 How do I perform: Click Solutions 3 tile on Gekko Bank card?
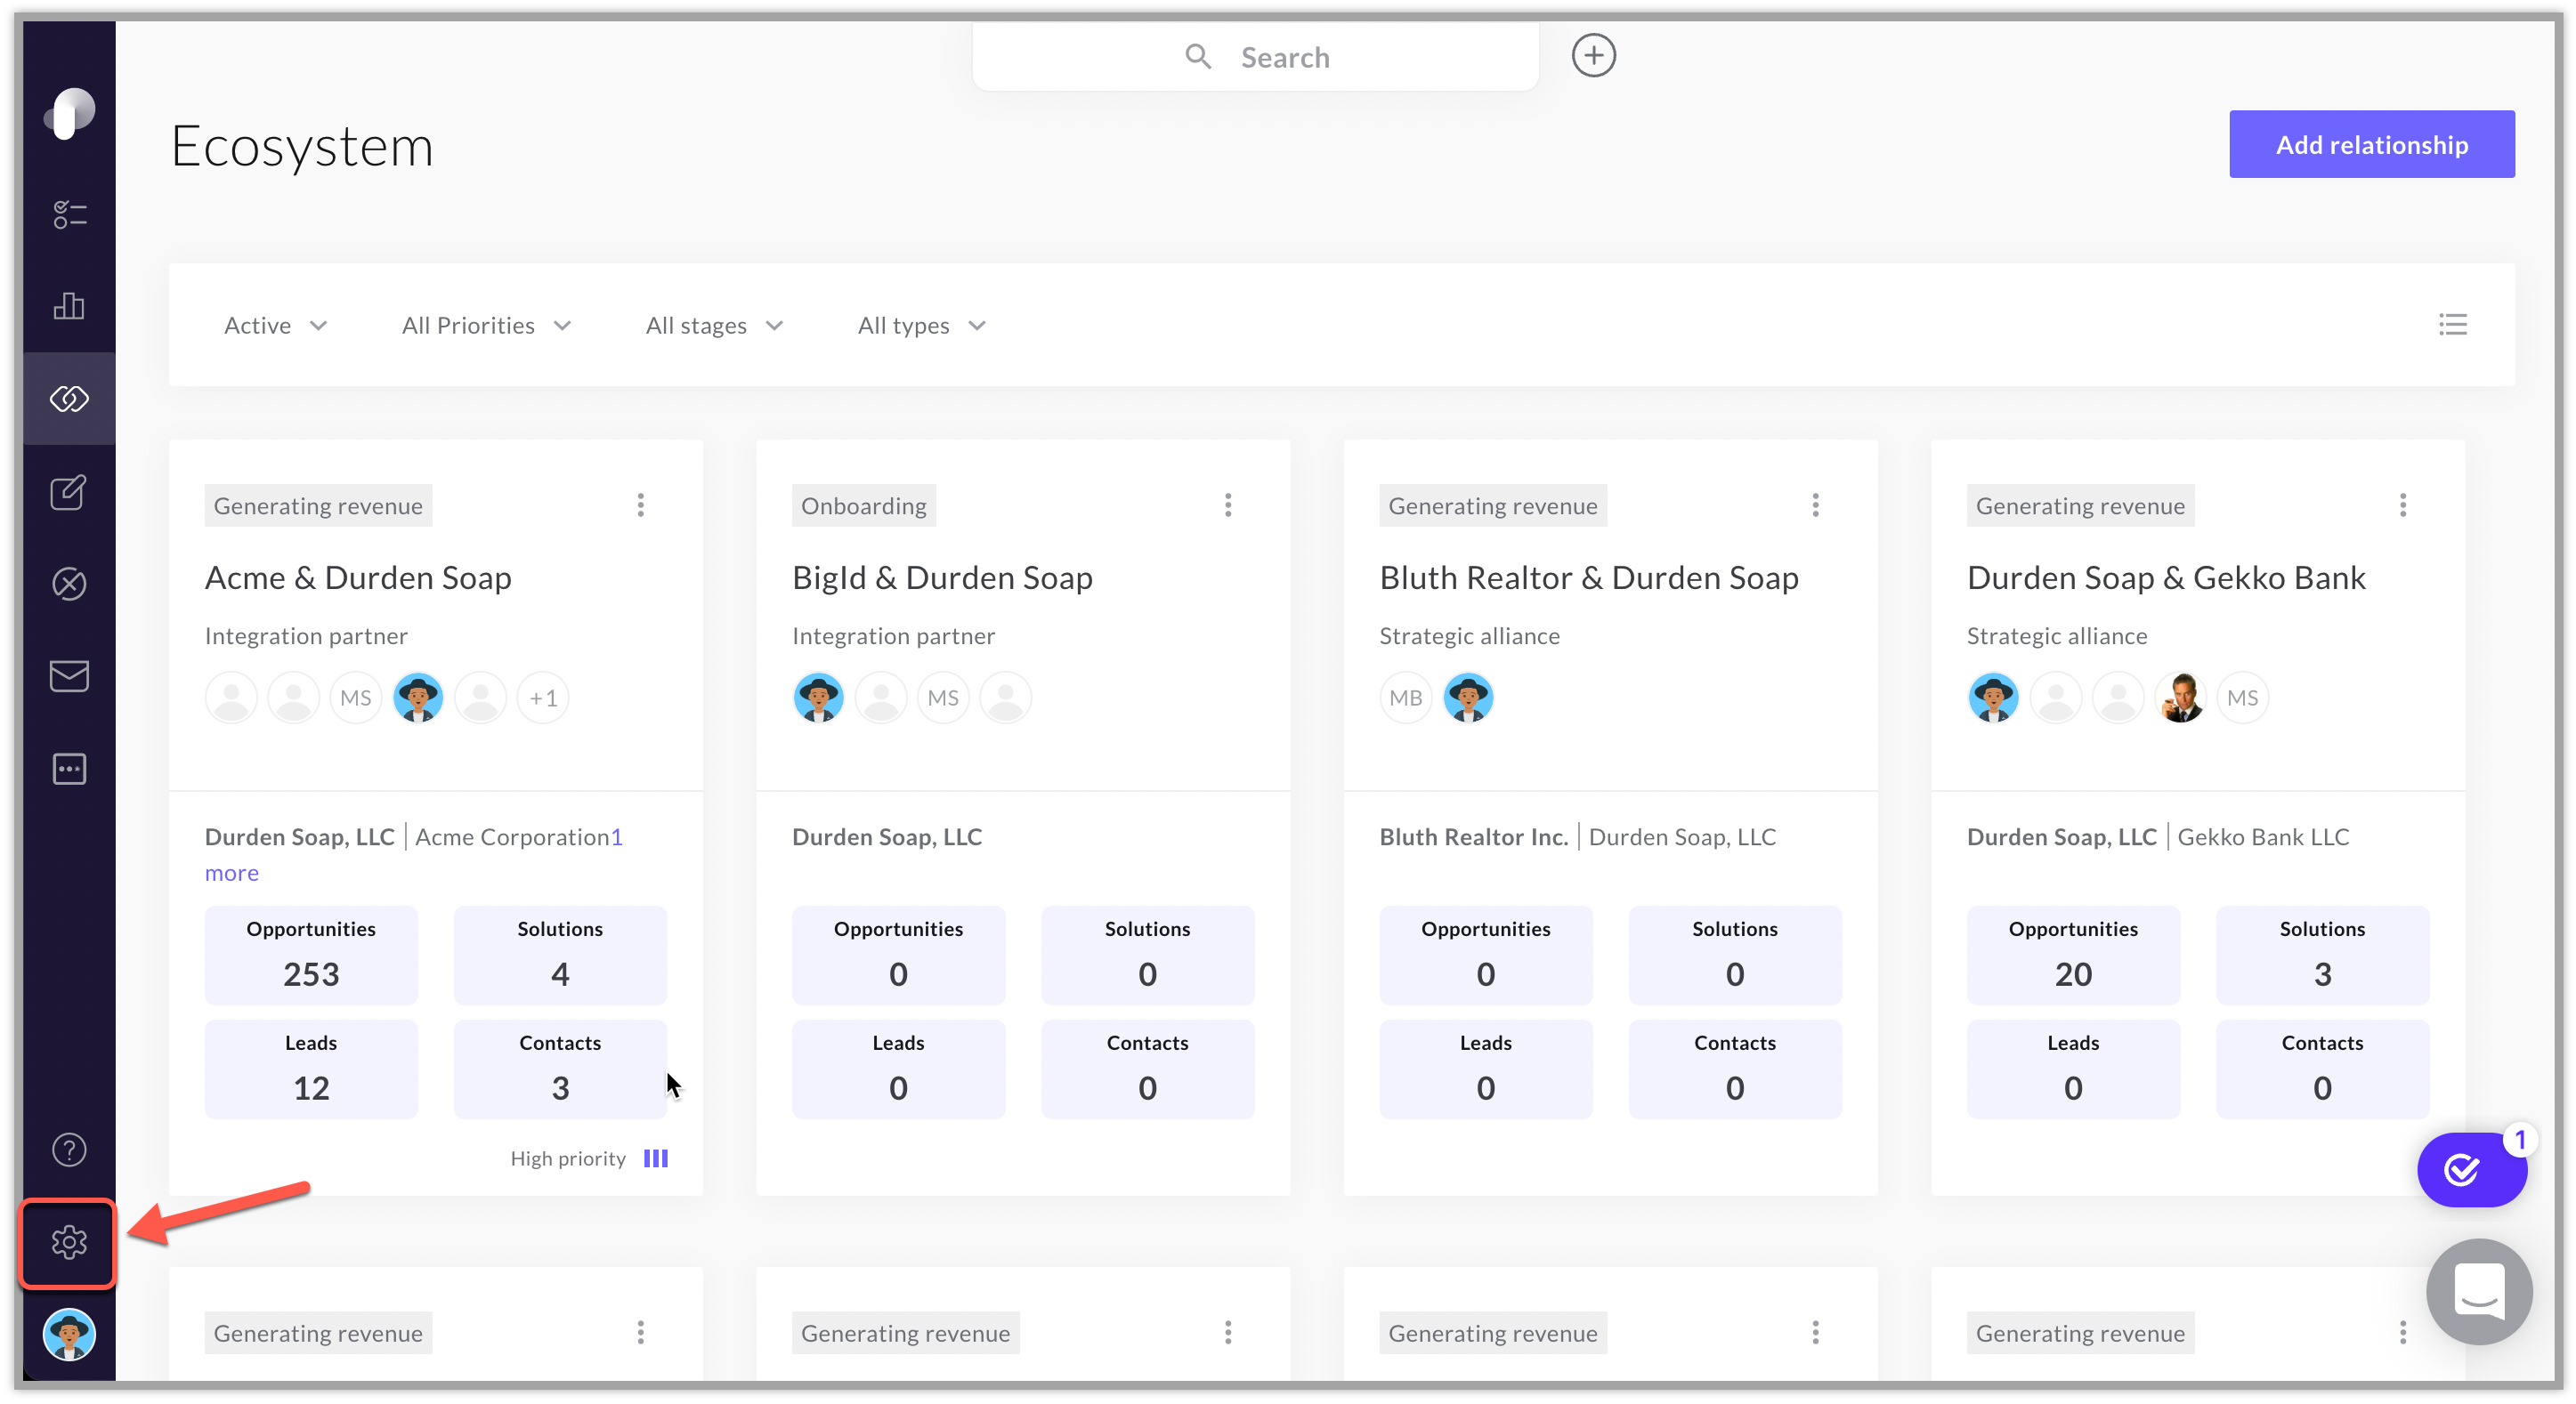(2322, 955)
